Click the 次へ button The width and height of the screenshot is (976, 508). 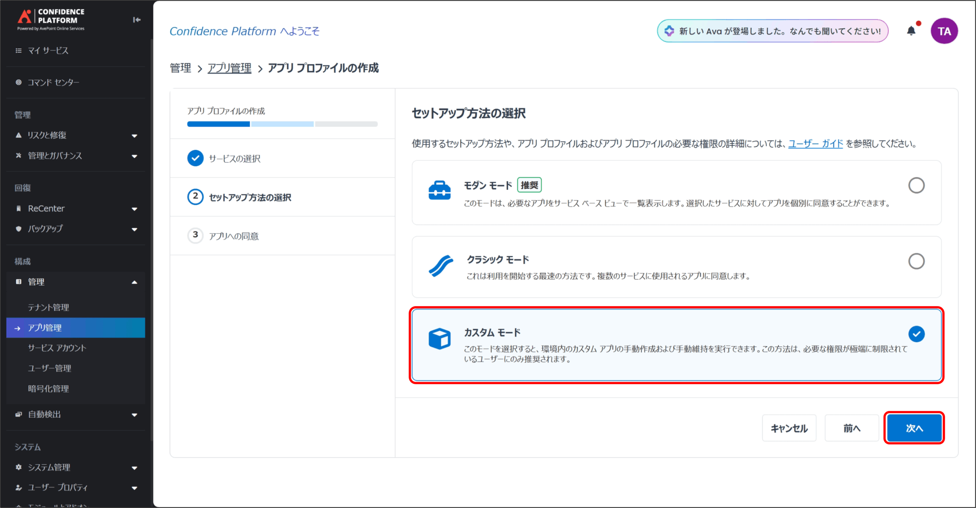pos(913,428)
